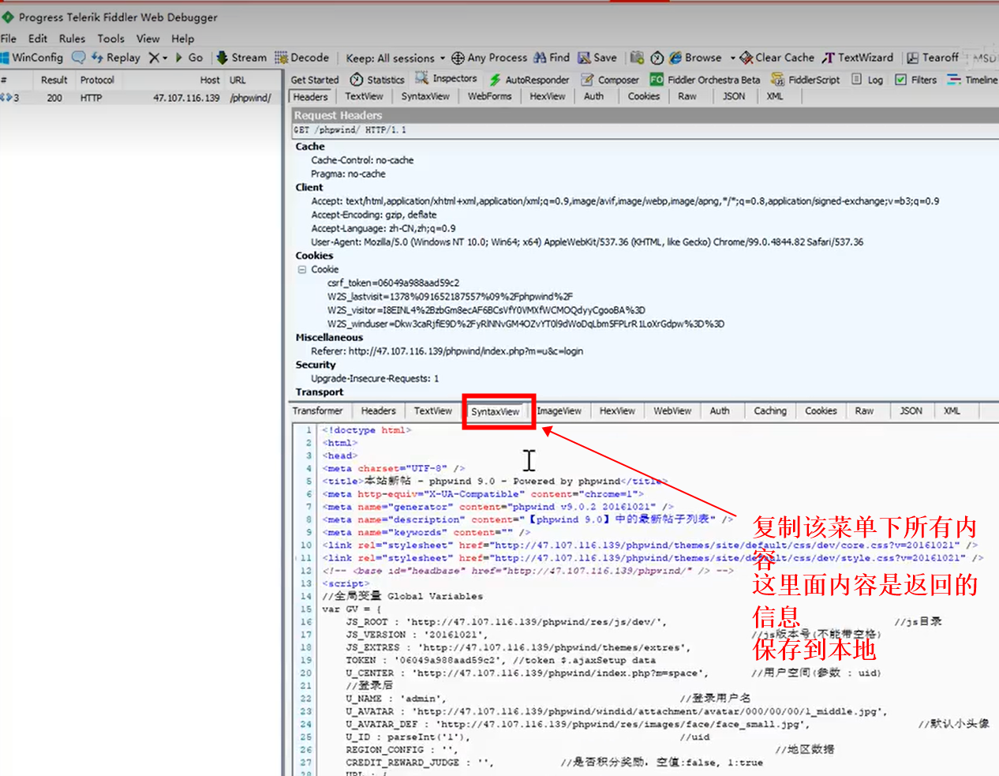The image size is (999, 776).
Task: Open the Help menu
Action: click(183, 39)
